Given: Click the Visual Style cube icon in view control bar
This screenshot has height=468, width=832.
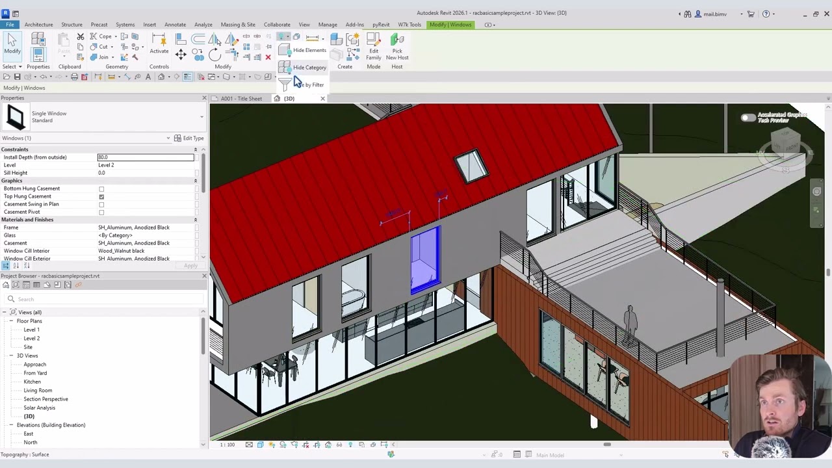Looking at the screenshot, I should click(260, 445).
